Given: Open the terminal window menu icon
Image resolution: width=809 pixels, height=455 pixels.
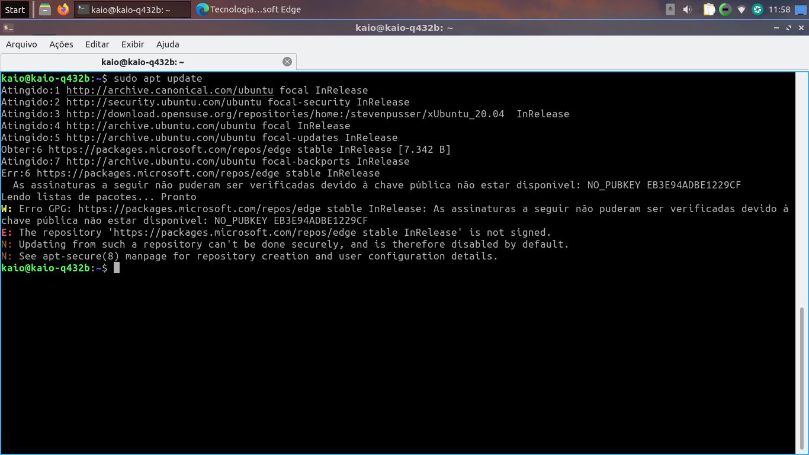Looking at the screenshot, I should point(8,28).
